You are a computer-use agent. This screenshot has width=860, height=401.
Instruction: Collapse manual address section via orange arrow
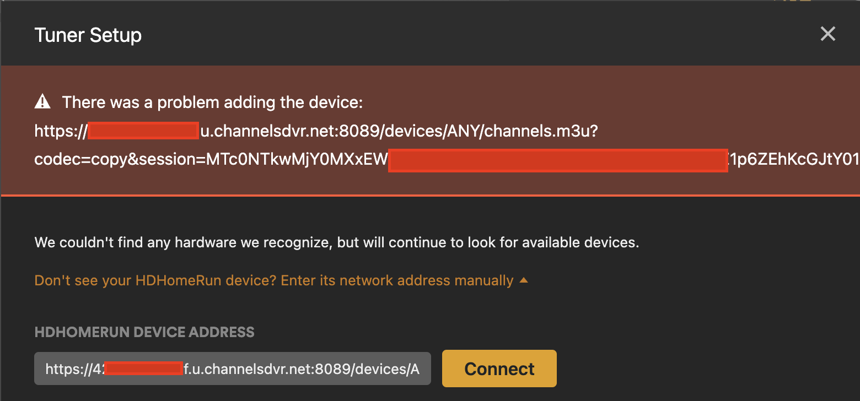[x=524, y=280]
